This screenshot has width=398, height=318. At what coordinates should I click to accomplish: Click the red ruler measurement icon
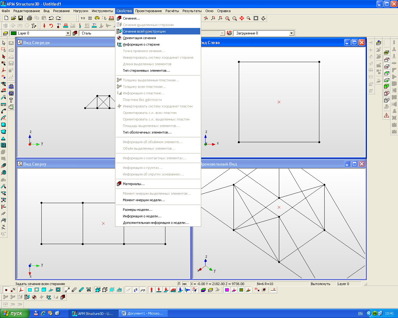(111, 18)
